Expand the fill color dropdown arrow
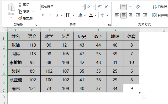168x104 pixels. 85,15
